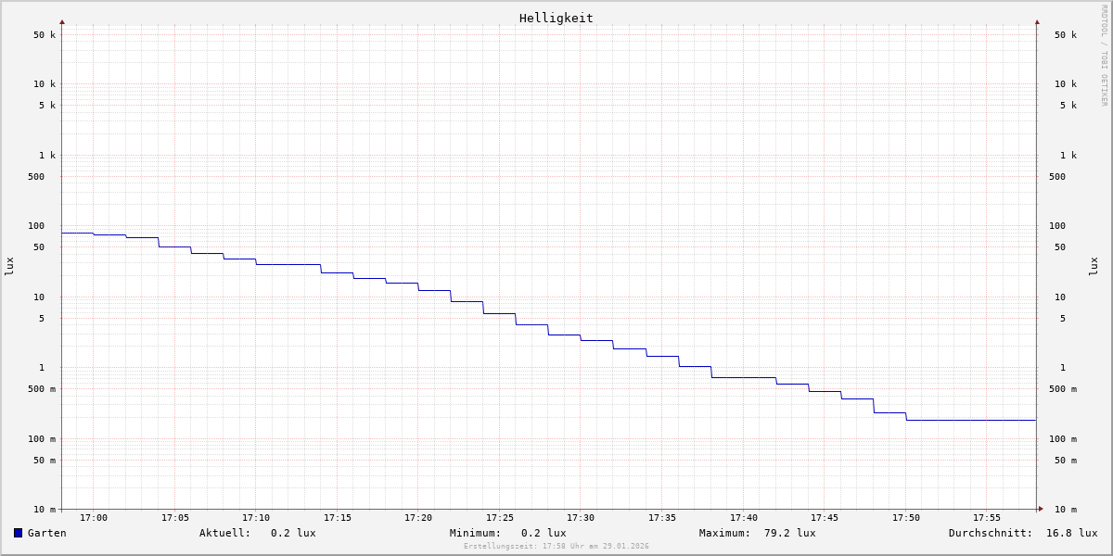Click the 17:15 time axis label
This screenshot has height=556, width=1113.
(338, 518)
